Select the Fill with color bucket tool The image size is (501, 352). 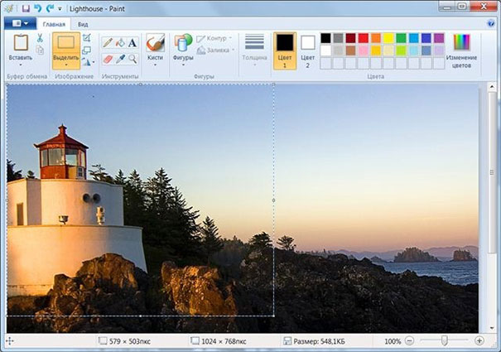point(119,42)
